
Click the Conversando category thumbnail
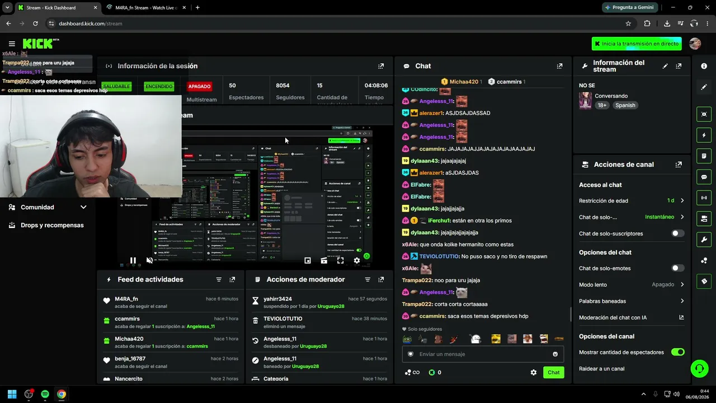click(585, 101)
